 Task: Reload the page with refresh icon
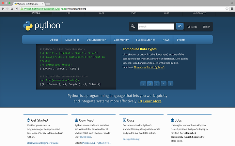click(x=12, y=9)
